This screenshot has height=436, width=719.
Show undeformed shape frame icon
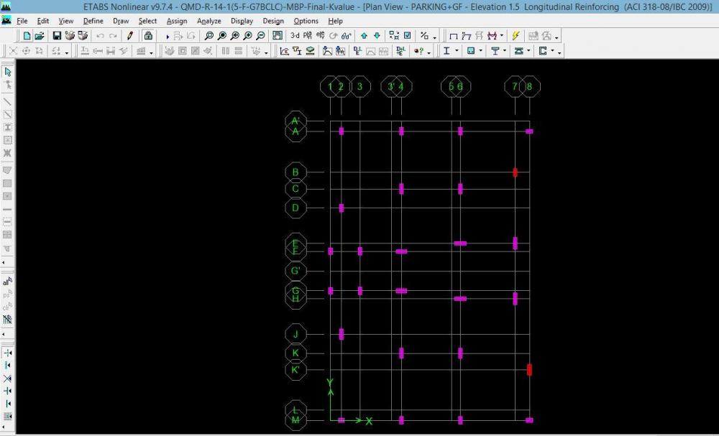pyautogui.click(x=454, y=36)
